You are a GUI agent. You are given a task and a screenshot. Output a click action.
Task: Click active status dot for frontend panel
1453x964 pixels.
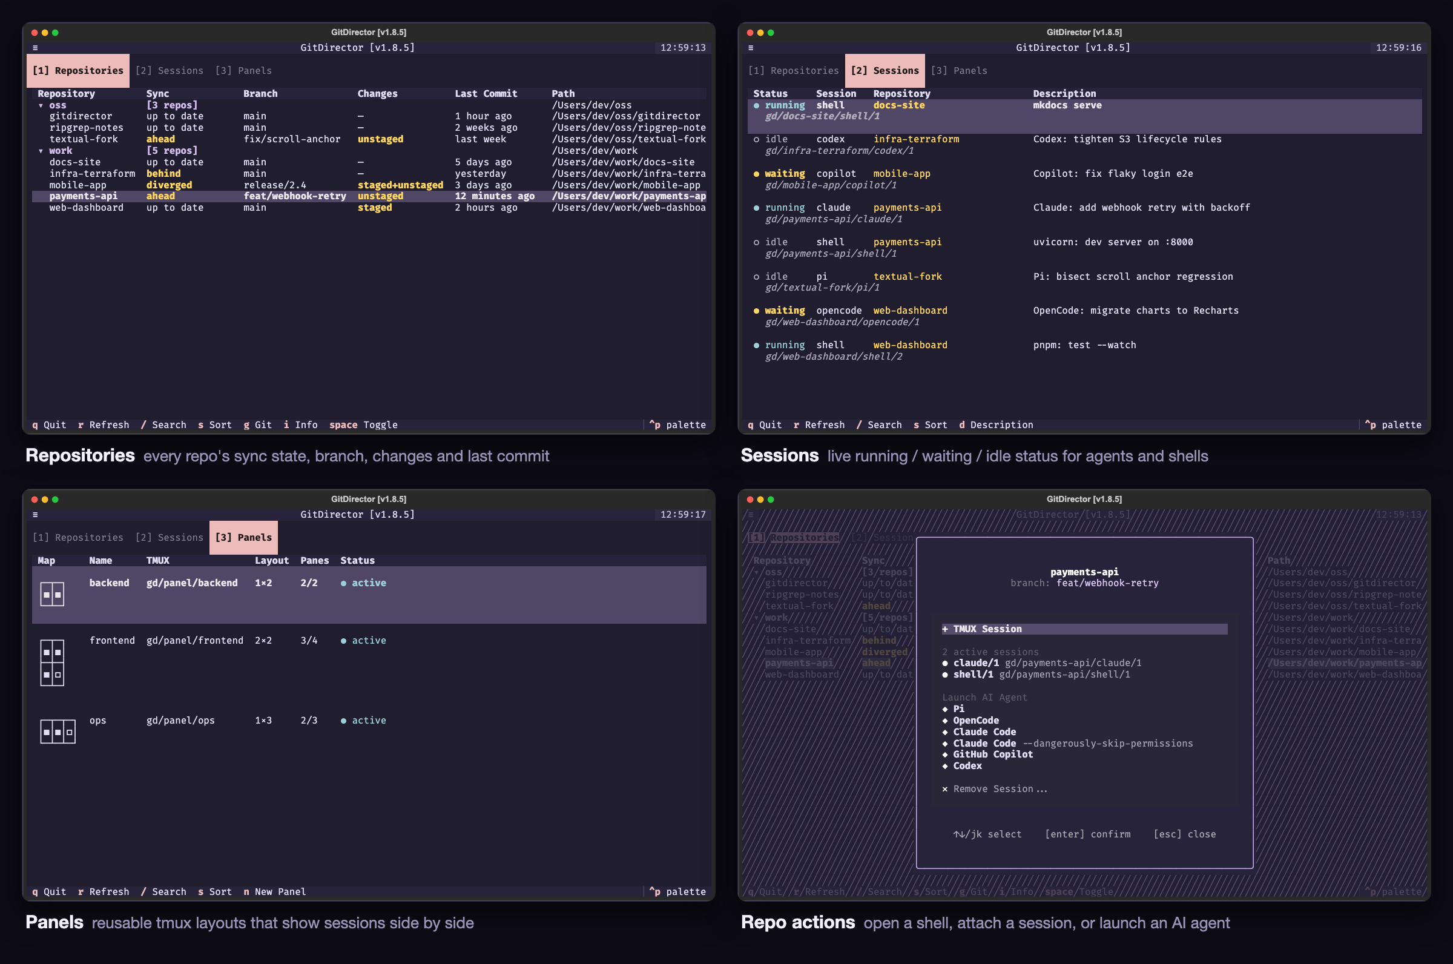(344, 641)
